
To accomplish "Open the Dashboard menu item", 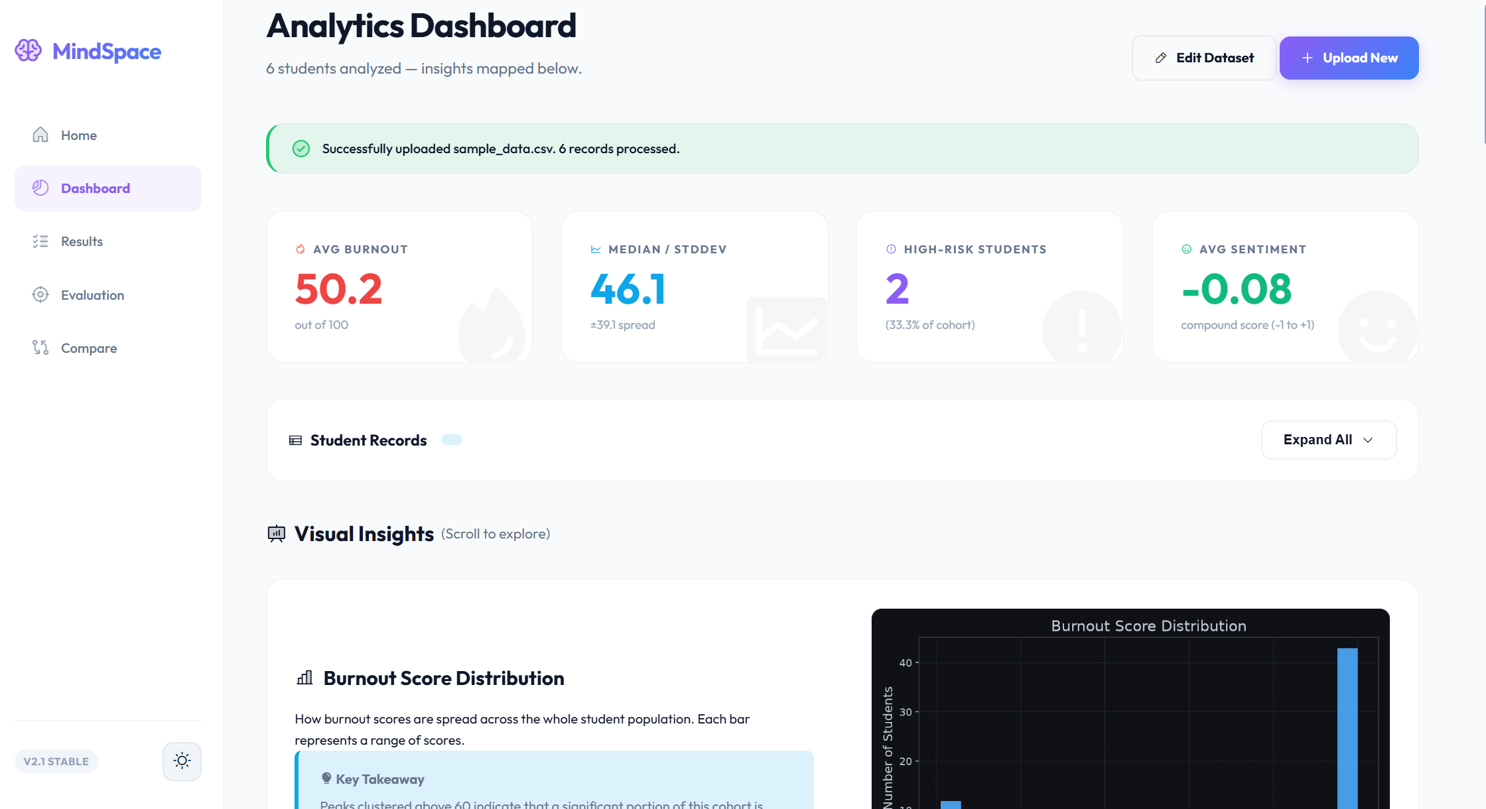I will click(x=108, y=188).
